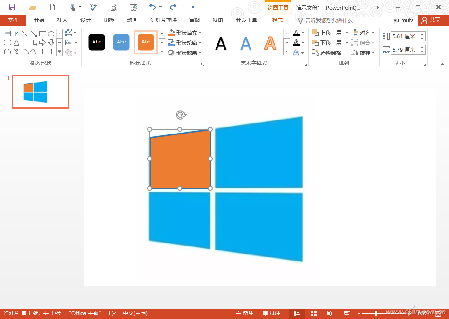Create a new blank document icon

[52, 7]
